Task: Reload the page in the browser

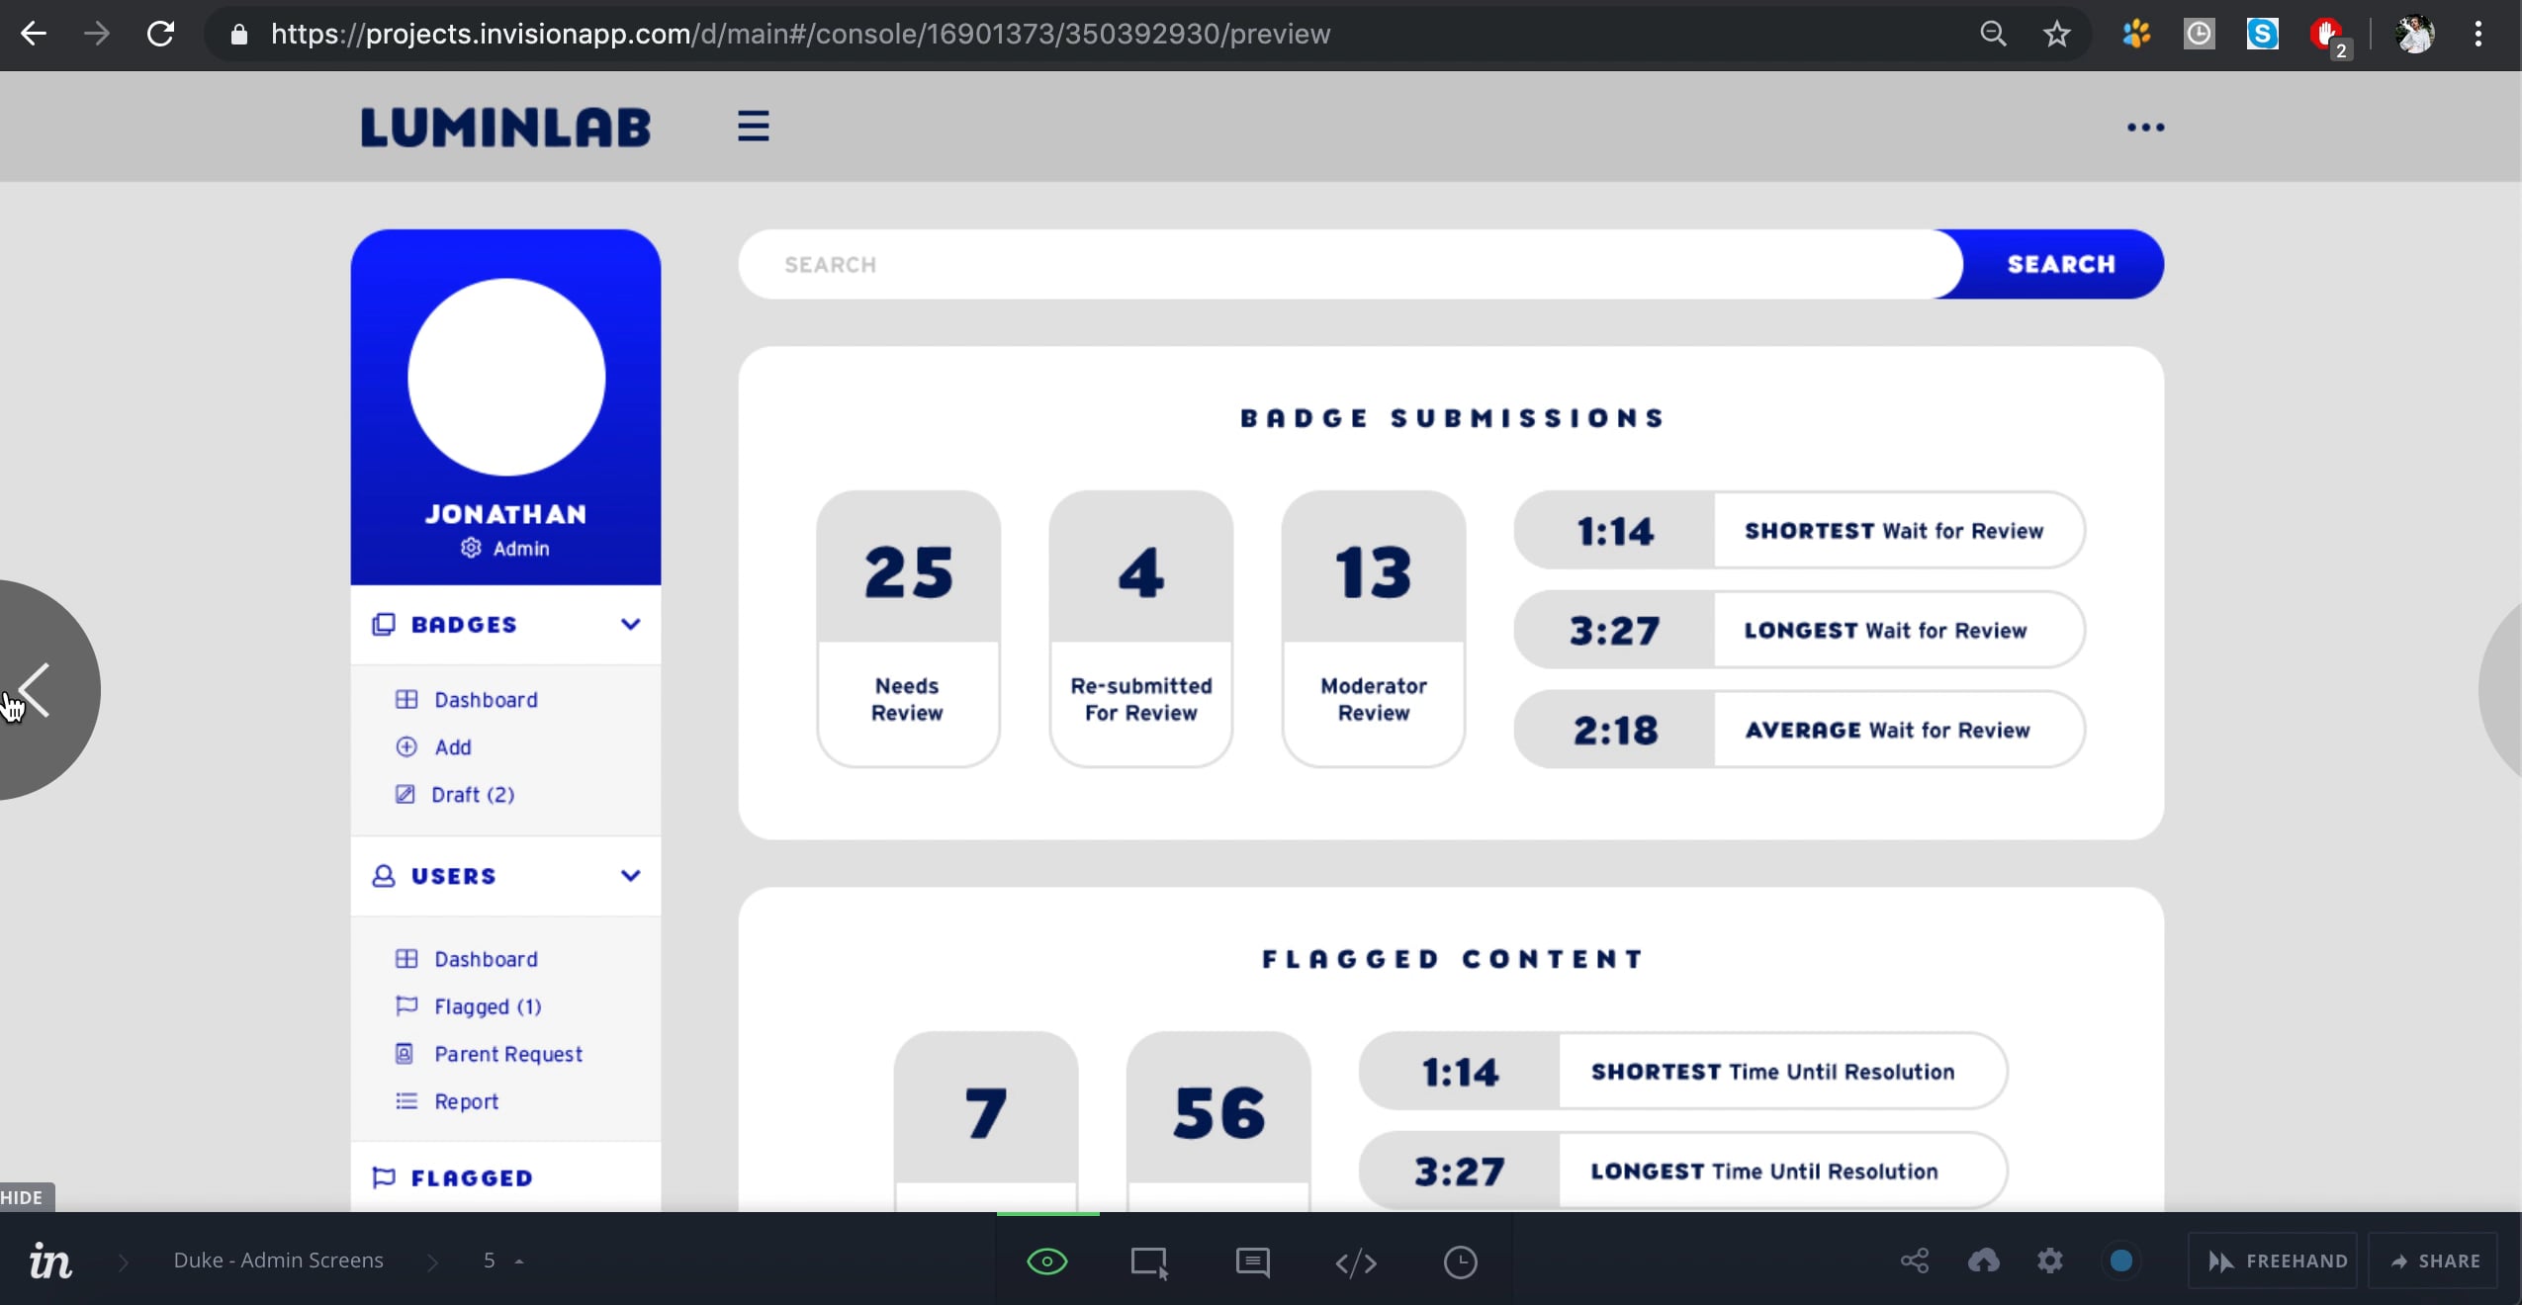Action: click(x=160, y=35)
